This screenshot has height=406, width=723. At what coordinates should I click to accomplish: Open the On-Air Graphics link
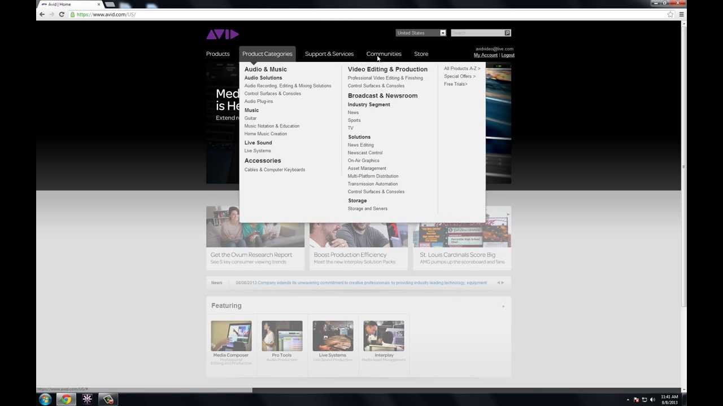[363, 161]
